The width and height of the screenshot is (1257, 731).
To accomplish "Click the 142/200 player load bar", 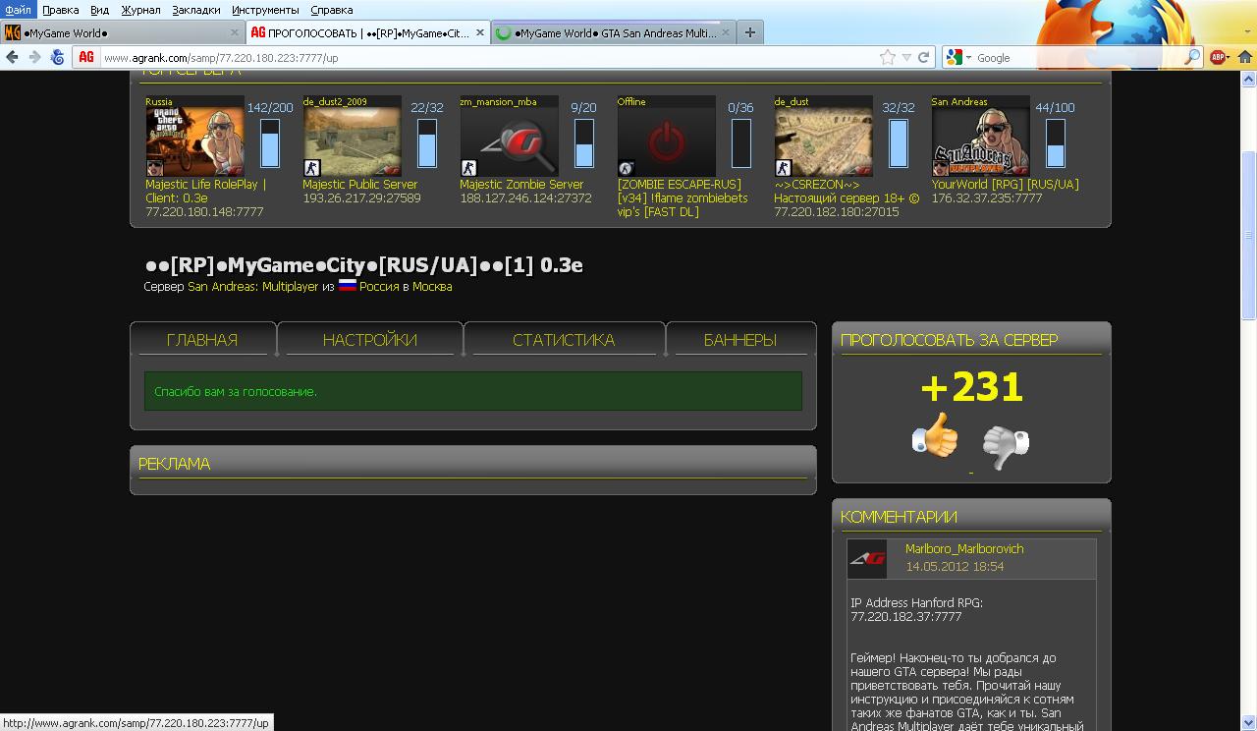I will point(269,143).
